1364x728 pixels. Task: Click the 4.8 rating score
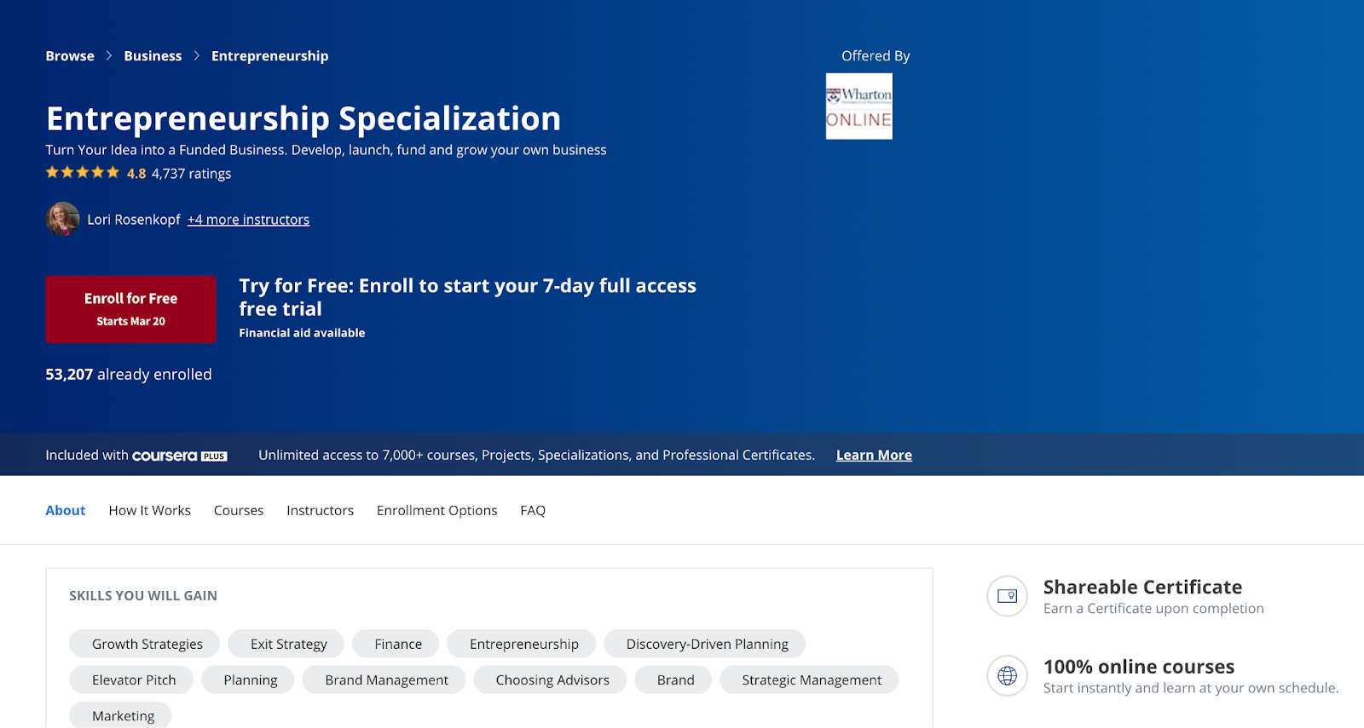click(136, 174)
